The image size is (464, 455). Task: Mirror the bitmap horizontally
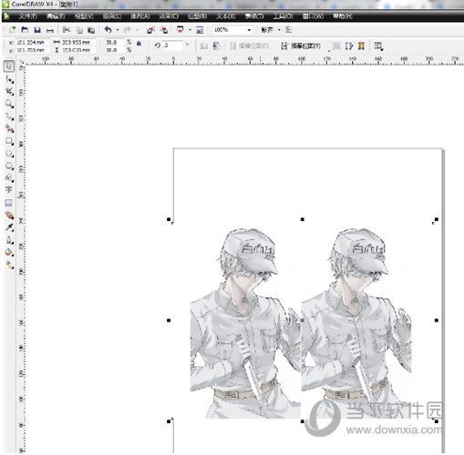pos(204,45)
